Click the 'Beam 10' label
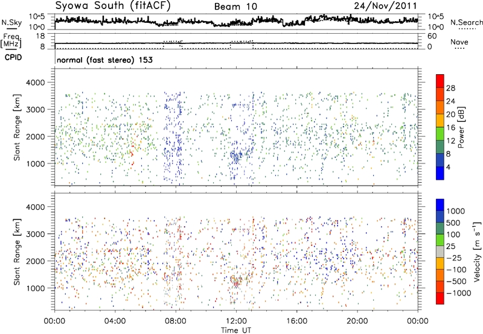This screenshot has width=483, height=334. 235,7
